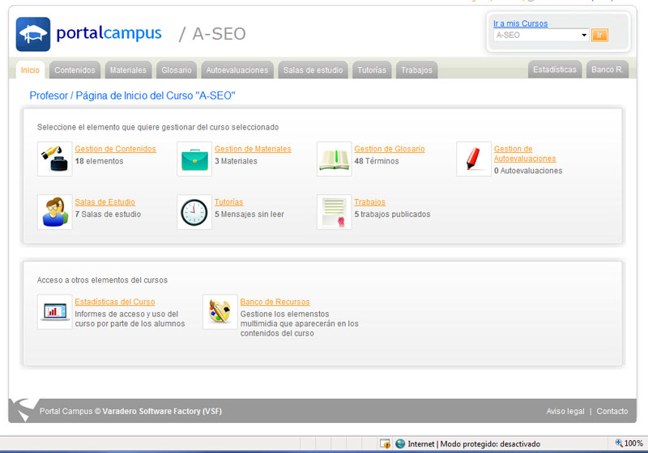
Task: Click the Contacto footer link
Action: (612, 411)
